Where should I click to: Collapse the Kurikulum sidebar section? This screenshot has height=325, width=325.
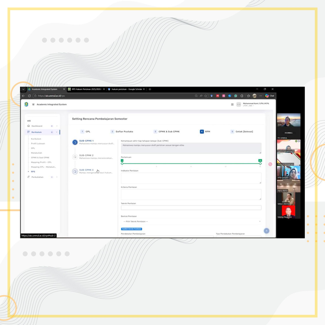pos(57,132)
